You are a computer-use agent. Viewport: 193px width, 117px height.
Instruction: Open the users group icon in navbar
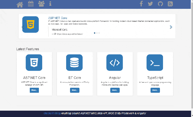point(41,4)
